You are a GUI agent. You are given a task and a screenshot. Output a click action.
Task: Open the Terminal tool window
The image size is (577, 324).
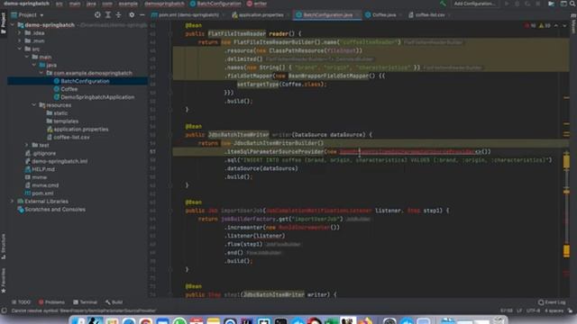point(85,302)
